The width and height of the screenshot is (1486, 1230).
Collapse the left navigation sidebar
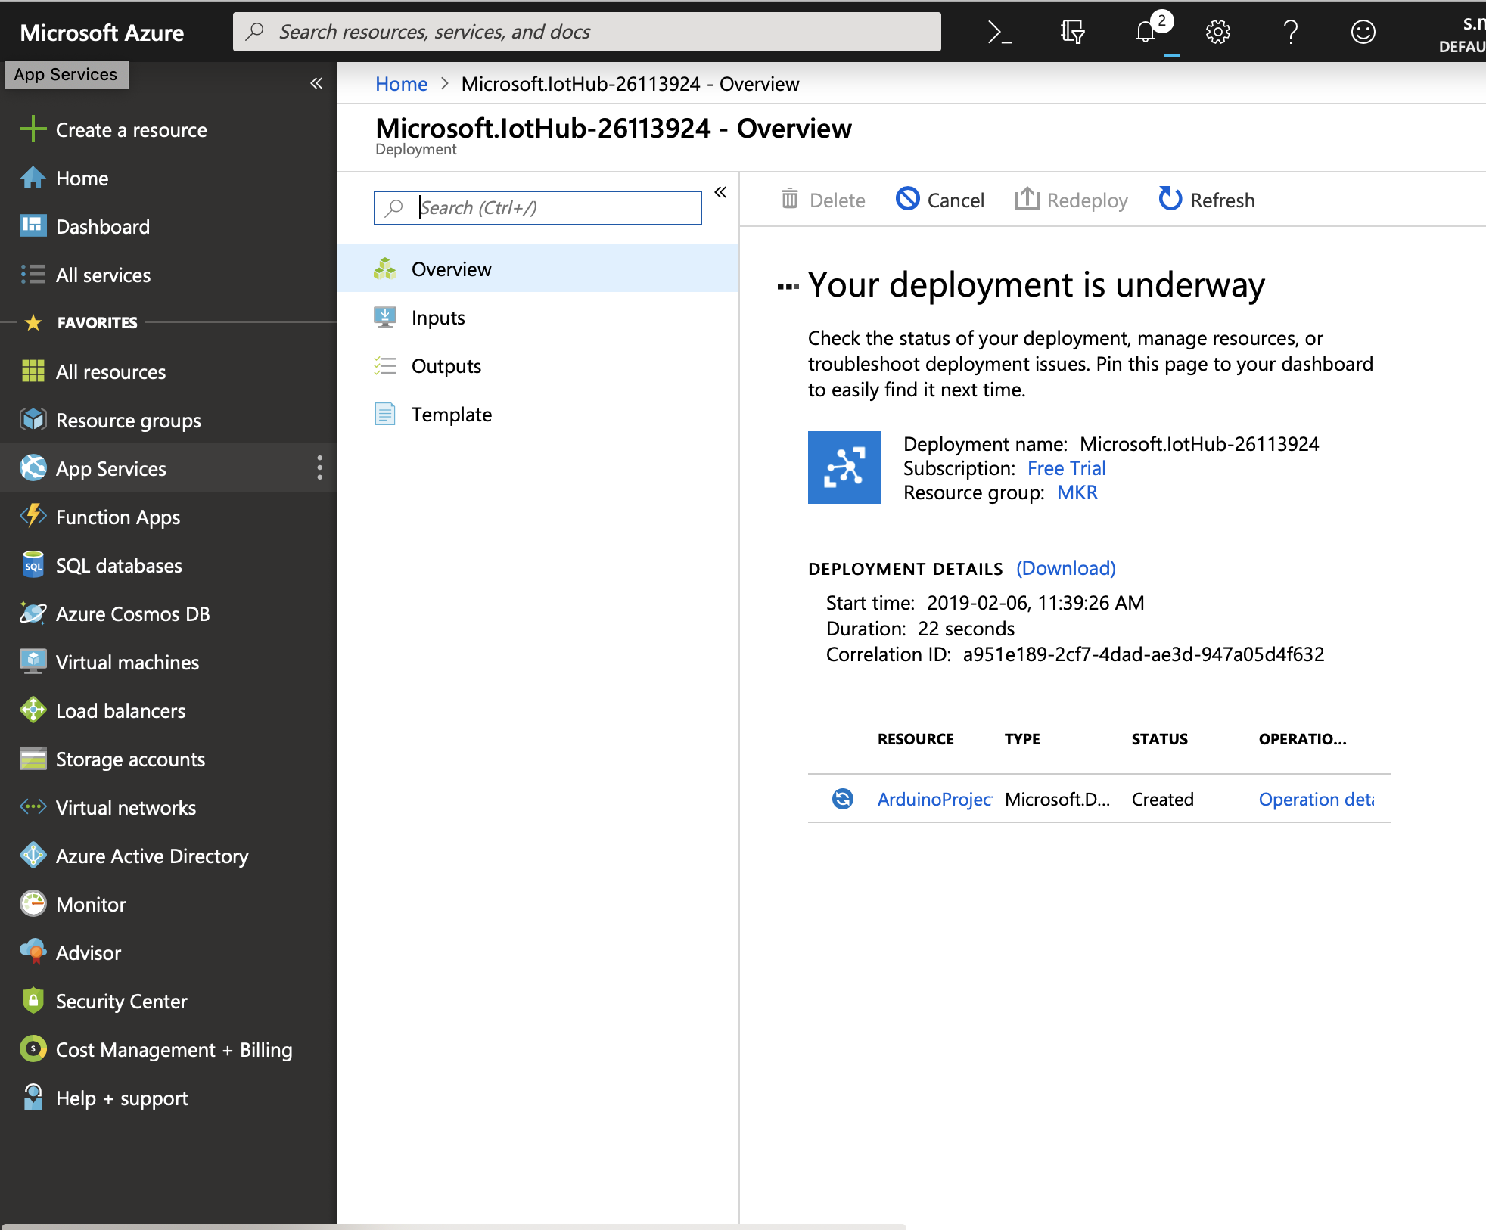click(316, 83)
